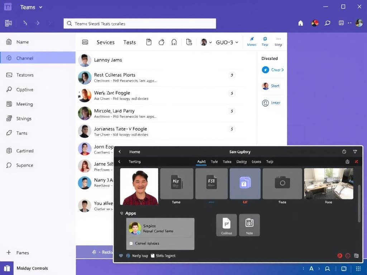Click the document icon right of headphones

(x=189, y=42)
